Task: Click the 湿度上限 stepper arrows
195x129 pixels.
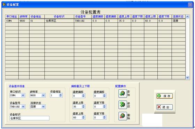Action: (83, 117)
